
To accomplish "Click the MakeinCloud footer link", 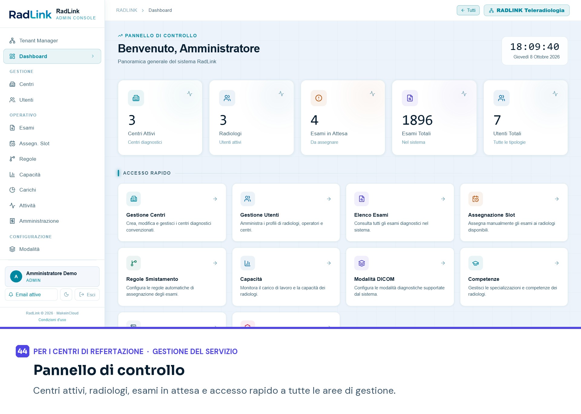I will click(x=67, y=313).
